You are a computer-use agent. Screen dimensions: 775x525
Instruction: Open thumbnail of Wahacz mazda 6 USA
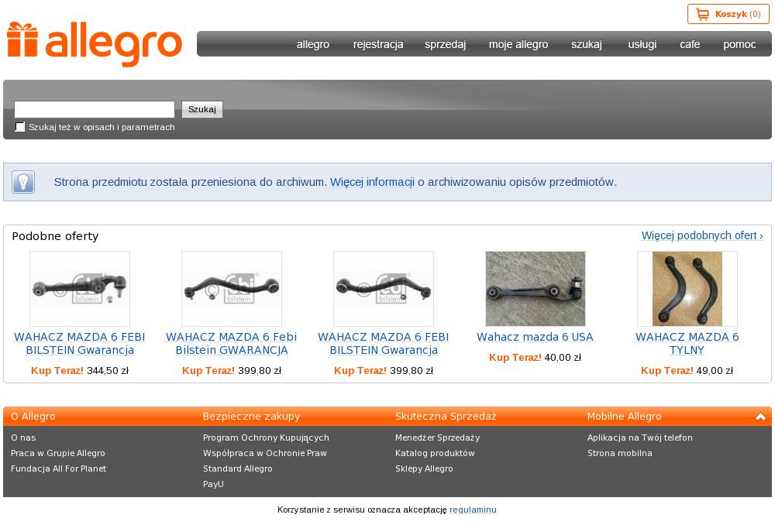click(536, 288)
